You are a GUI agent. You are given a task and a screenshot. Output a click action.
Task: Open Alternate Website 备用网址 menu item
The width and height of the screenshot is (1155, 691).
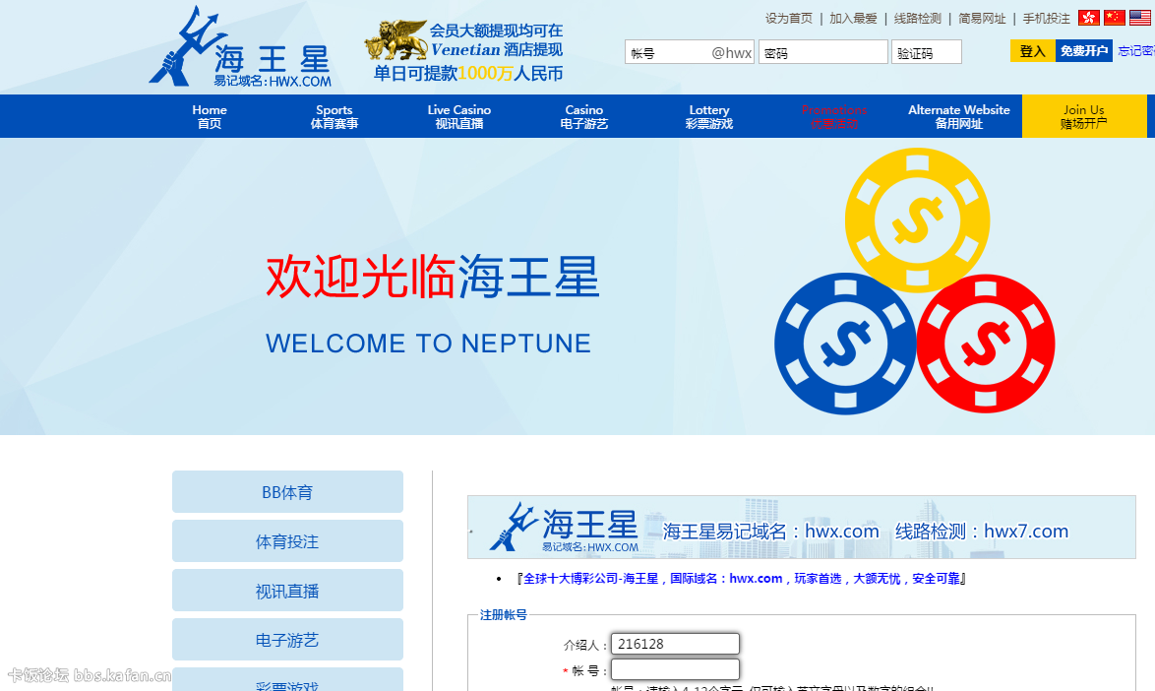pyautogui.click(x=958, y=116)
